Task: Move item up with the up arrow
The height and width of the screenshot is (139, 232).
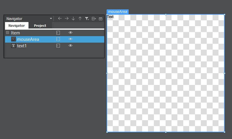Action: coord(80,19)
